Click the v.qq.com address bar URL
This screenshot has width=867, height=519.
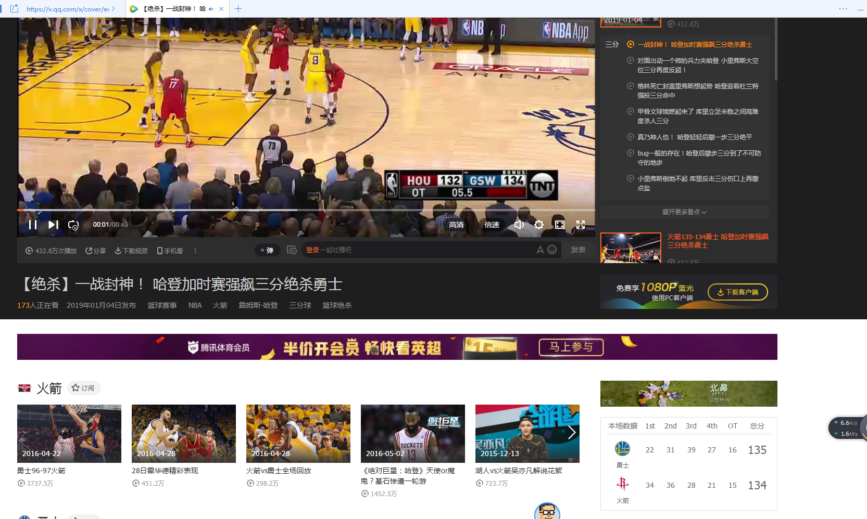tap(68, 9)
